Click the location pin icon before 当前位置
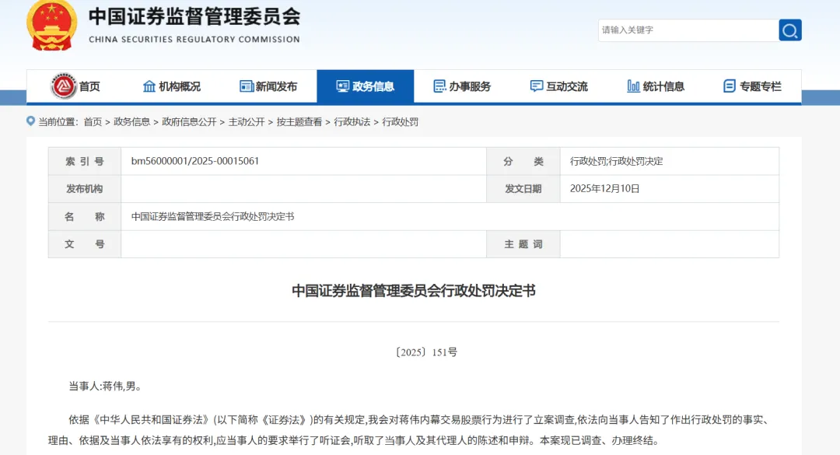This screenshot has height=455, width=840. tap(30, 121)
